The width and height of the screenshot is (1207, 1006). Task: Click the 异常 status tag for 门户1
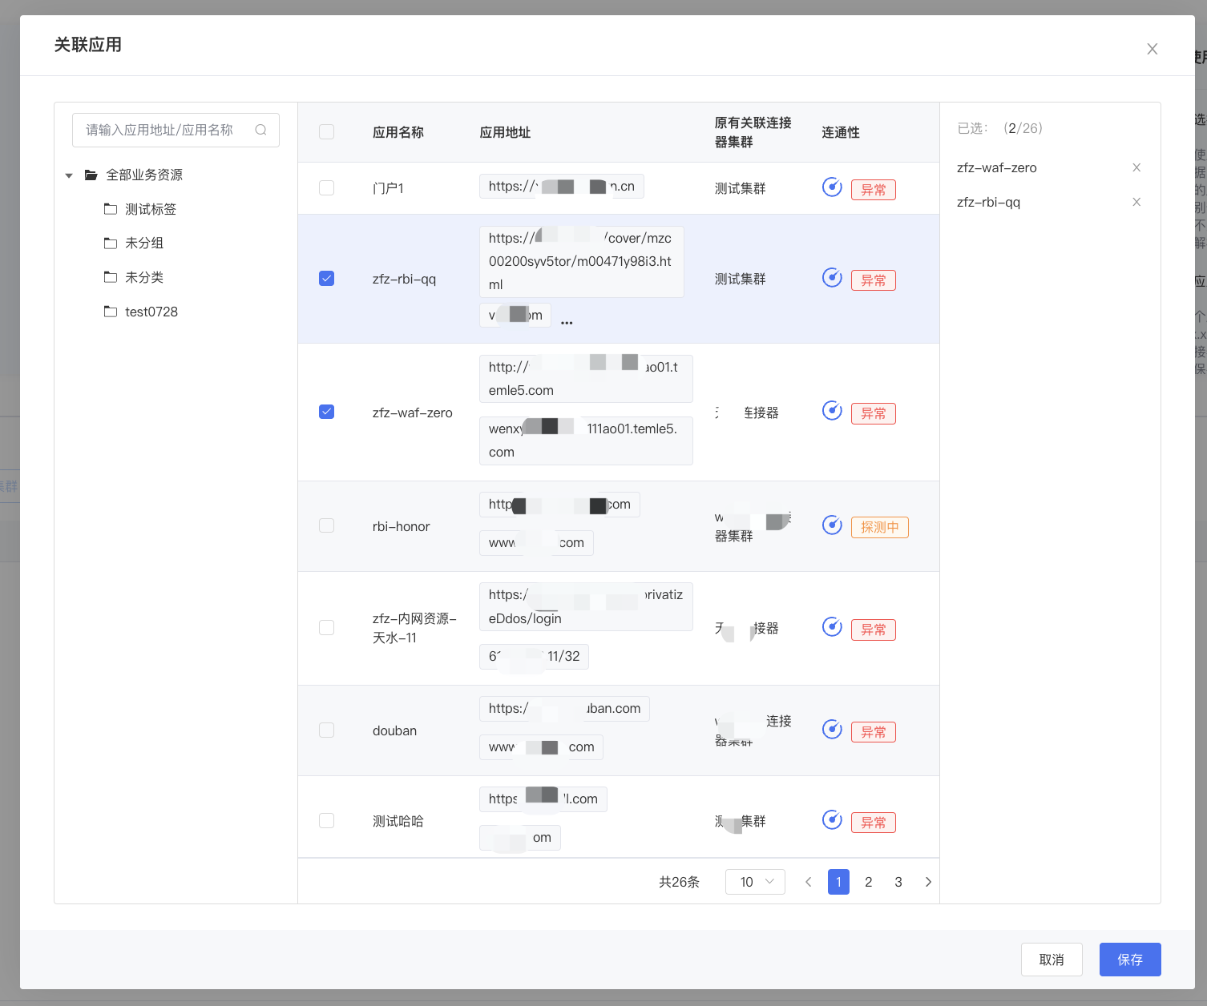point(874,190)
